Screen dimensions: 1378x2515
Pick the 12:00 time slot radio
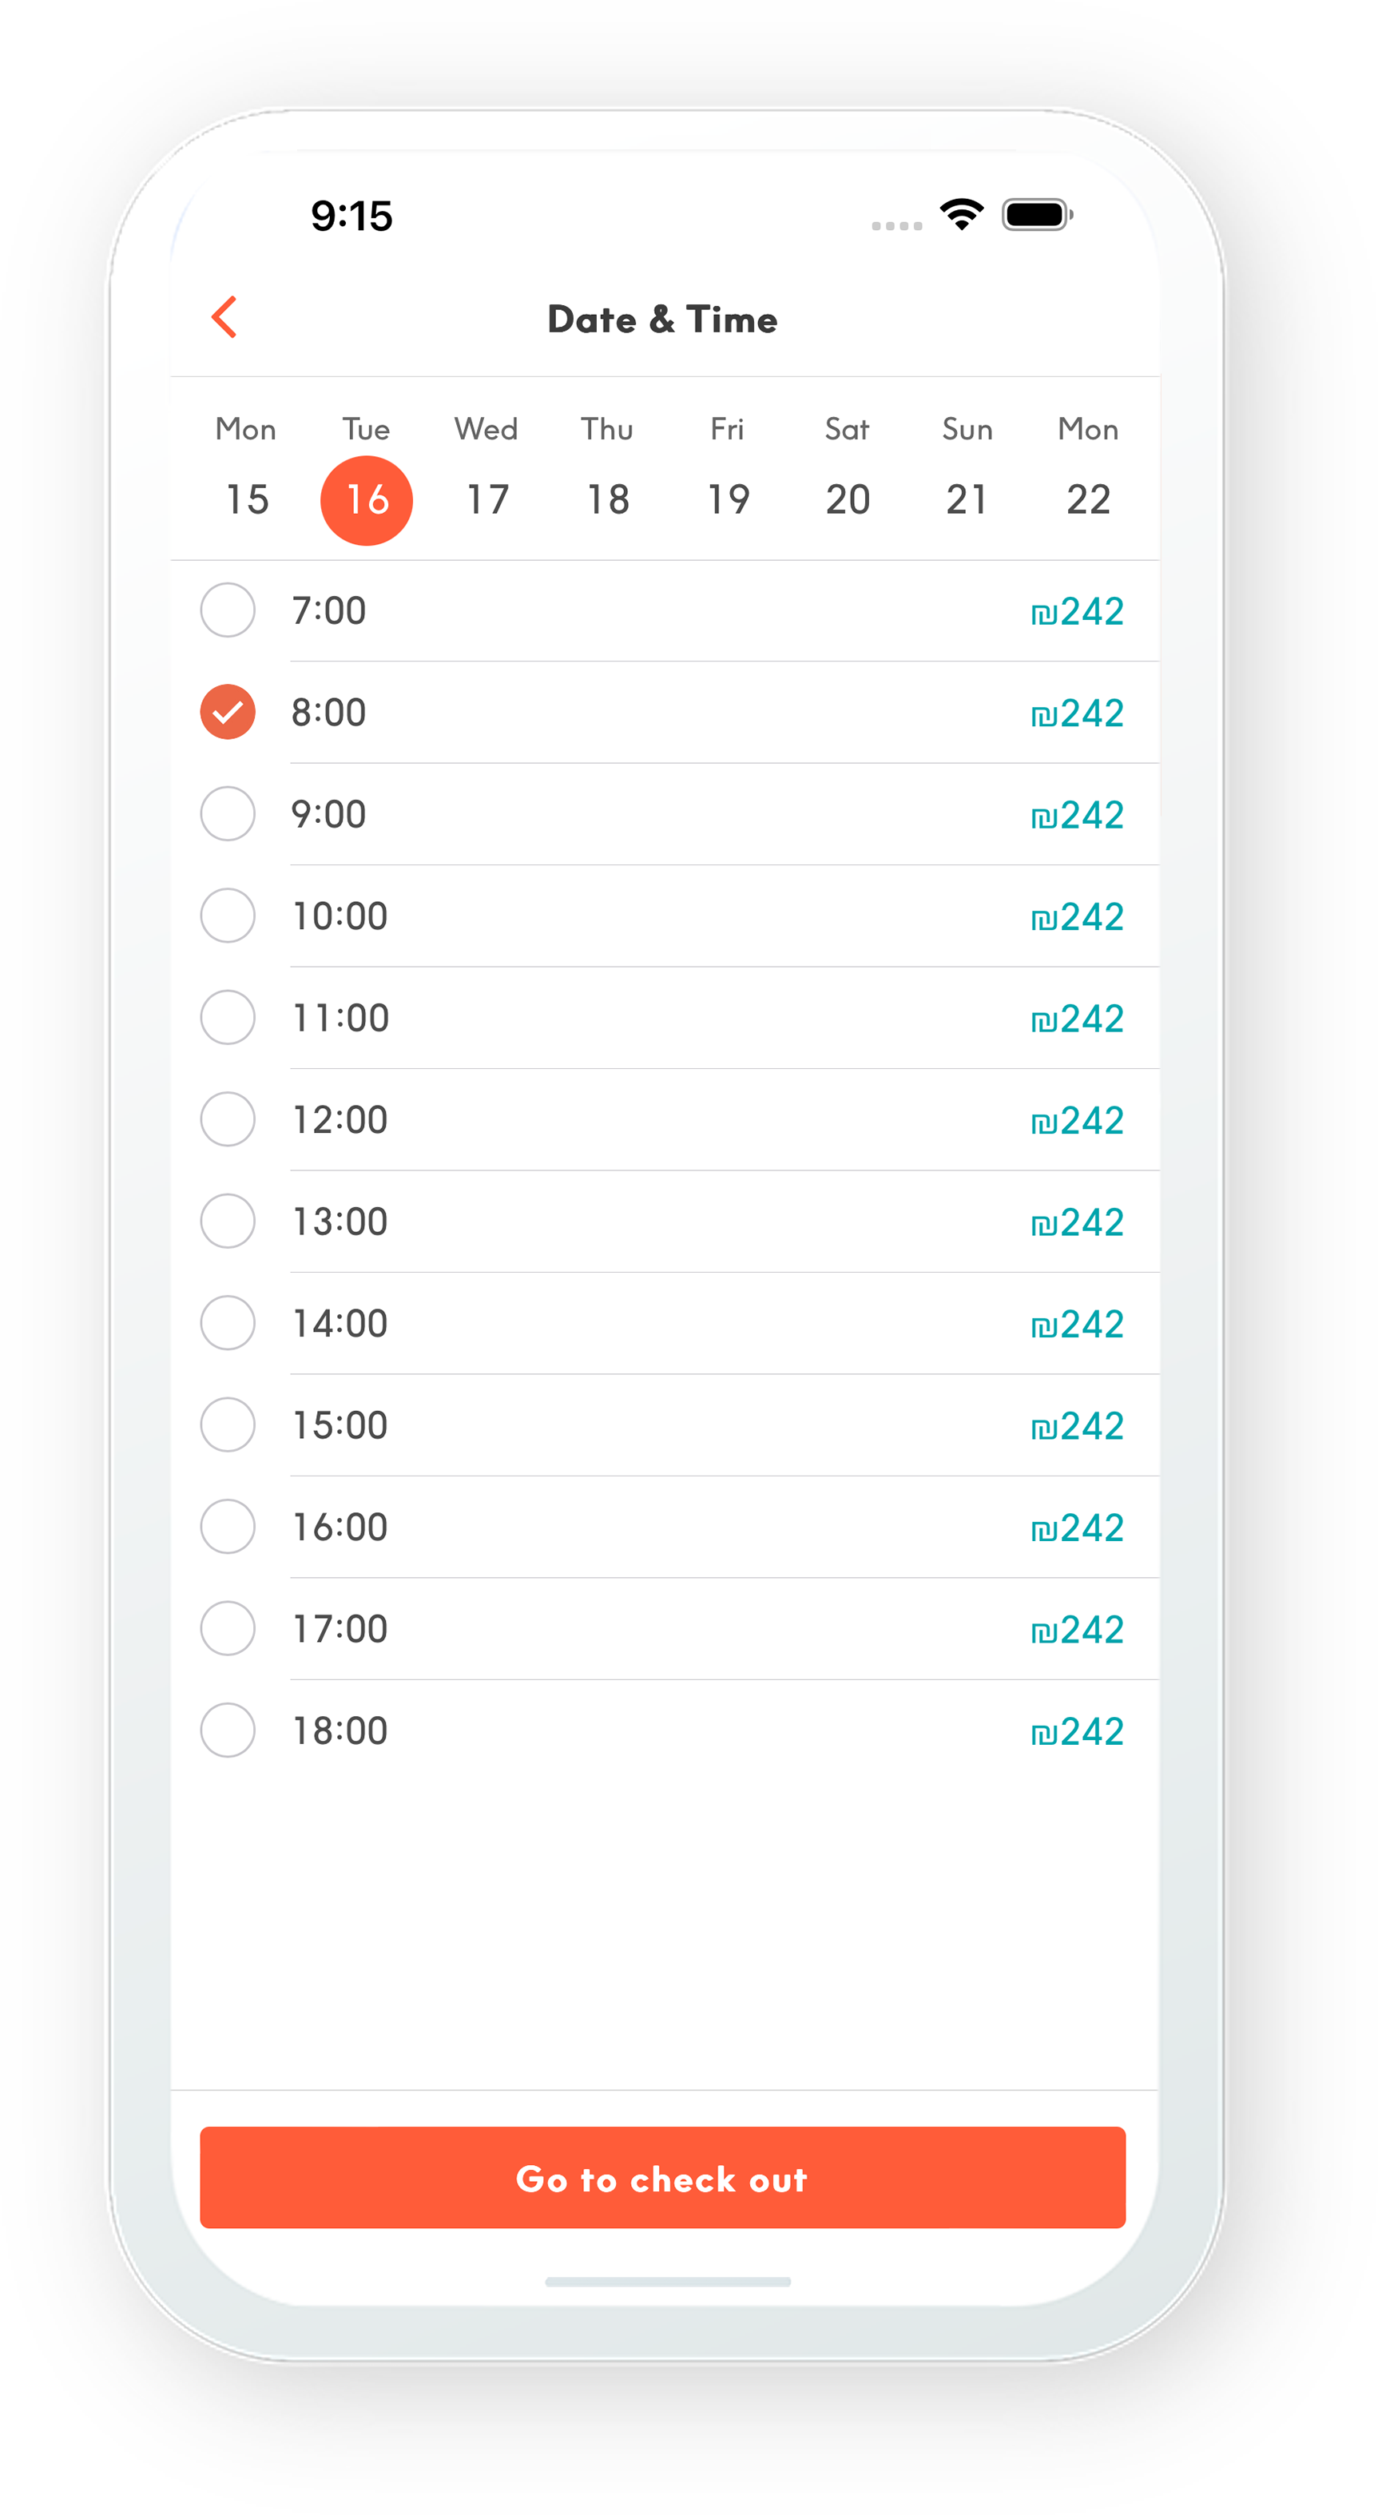228,1118
